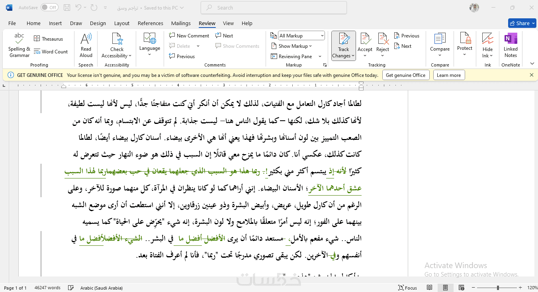Click the zoom slider handle
The image size is (538, 292).
click(x=498, y=288)
